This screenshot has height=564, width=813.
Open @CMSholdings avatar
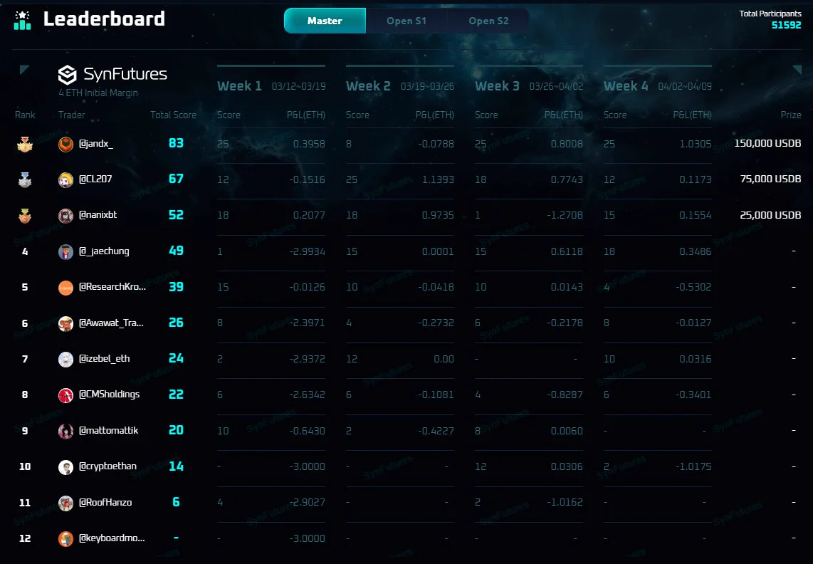click(x=65, y=395)
